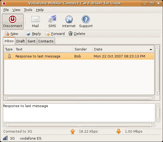Click preview pane horizontal scroll right arrow
163x142 pixels.
[153, 125]
